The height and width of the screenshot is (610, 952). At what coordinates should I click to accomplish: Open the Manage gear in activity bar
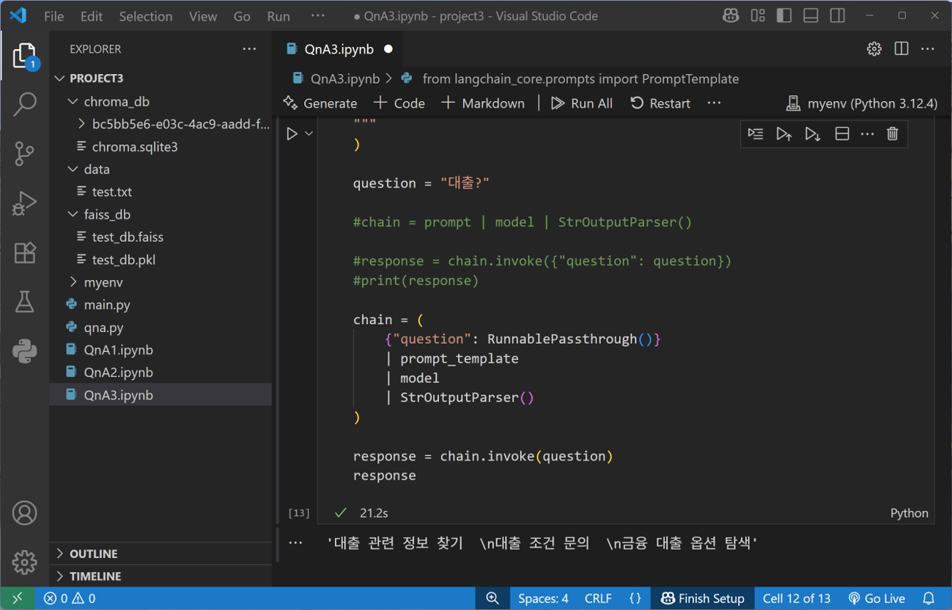click(x=24, y=562)
